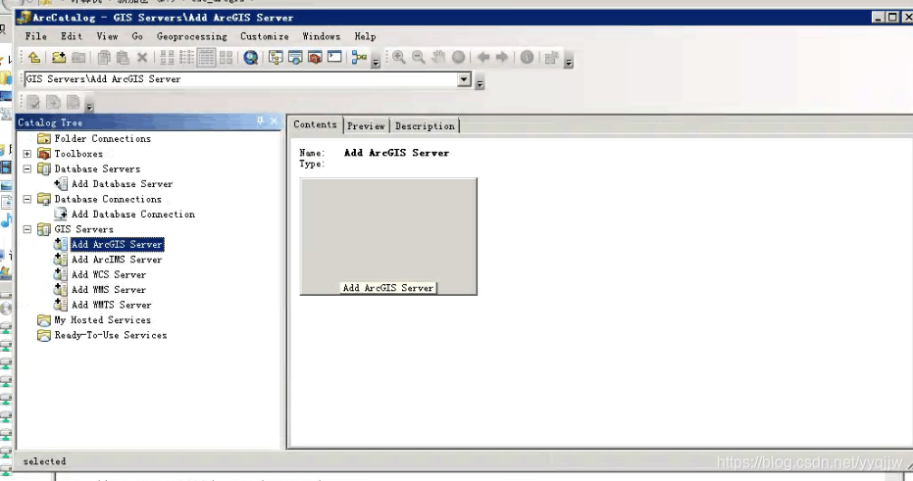Collapse the GIS Servers node
Screen dimensions: 913x481
point(27,229)
